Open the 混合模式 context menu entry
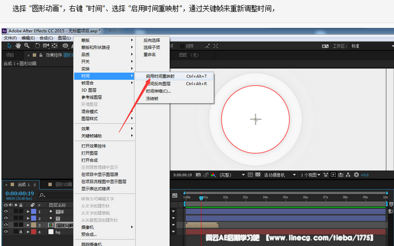The width and height of the screenshot is (394, 246). click(x=105, y=112)
